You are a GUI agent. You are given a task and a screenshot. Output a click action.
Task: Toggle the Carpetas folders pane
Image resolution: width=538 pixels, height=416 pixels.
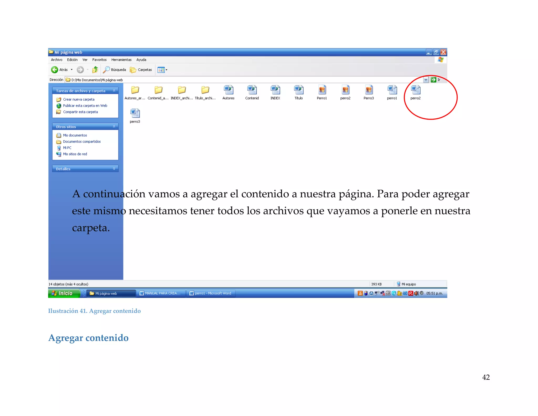[141, 70]
